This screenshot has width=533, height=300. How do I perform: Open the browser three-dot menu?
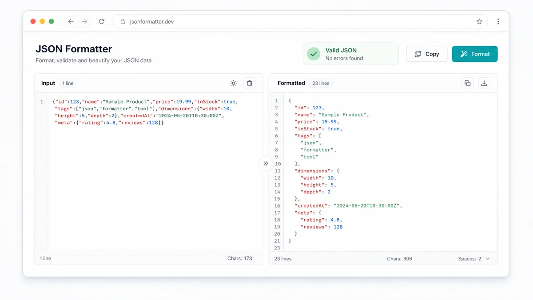[498, 21]
